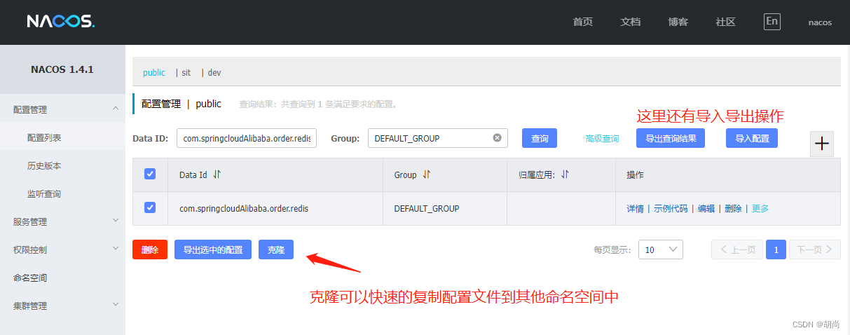Open 文档 in top navigation

tap(631, 22)
